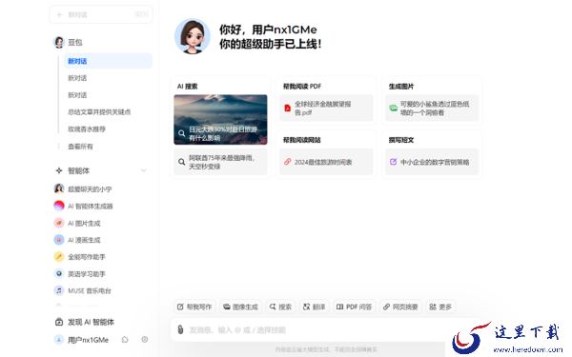Click 网页摘要 skill chip
The image size is (572, 357).
click(x=400, y=307)
